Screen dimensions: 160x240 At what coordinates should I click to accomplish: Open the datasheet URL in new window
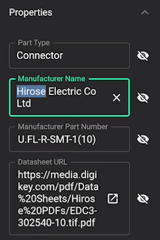pos(113,199)
